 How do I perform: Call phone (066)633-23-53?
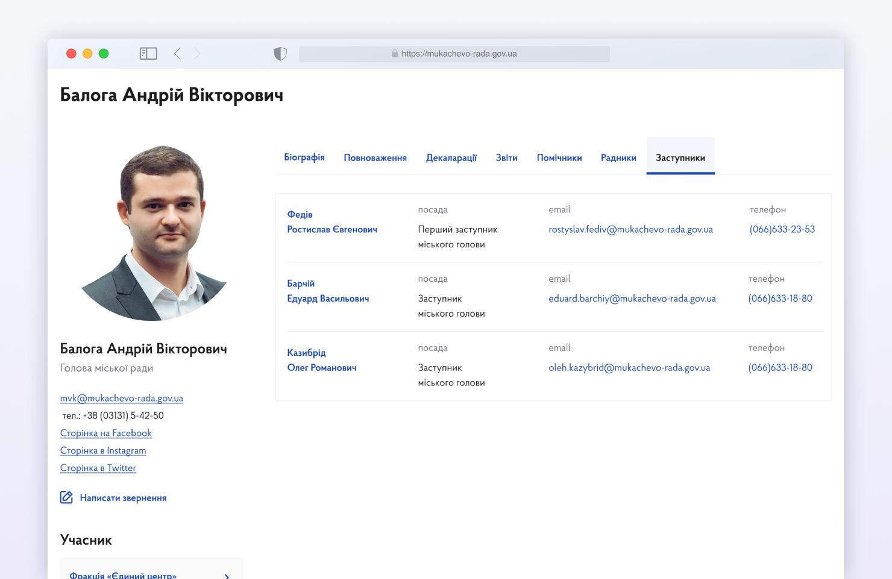tap(782, 229)
